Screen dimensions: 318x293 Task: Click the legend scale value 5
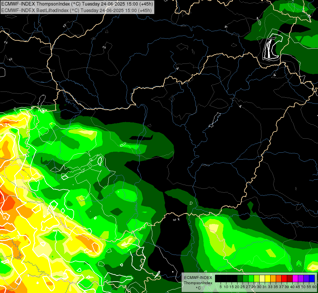221,287
